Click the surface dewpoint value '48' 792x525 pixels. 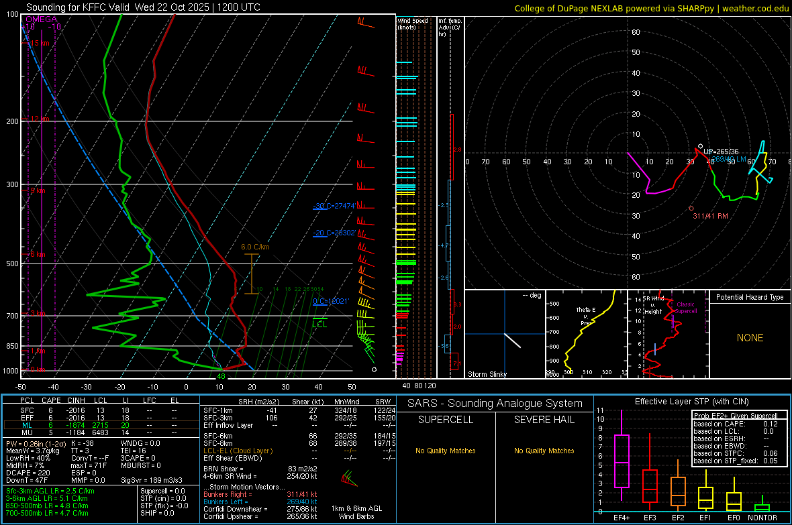click(221, 376)
